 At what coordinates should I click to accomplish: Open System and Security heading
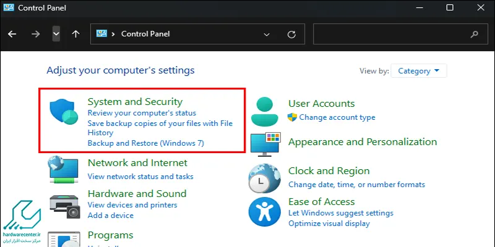(x=135, y=102)
